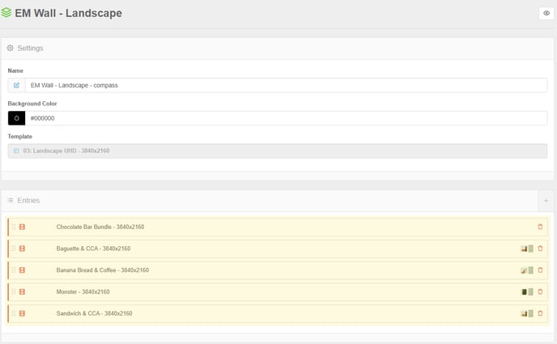
Task: Delete the Baguette & CCA entry
Action: 540,248
